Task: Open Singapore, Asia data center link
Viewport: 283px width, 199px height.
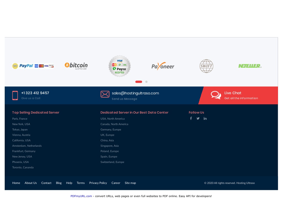Action: click(x=109, y=146)
